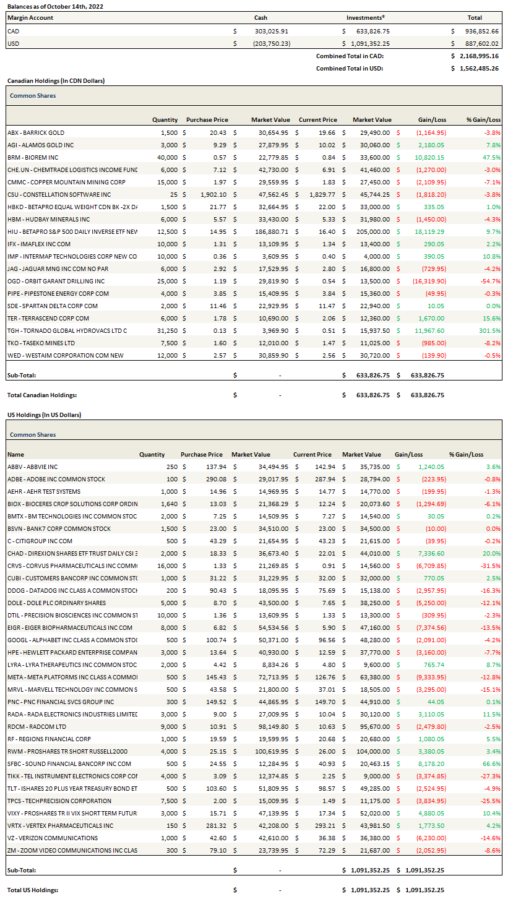Select the "Combined Total in USD:" label
The width and height of the screenshot is (513, 899).
point(349,68)
